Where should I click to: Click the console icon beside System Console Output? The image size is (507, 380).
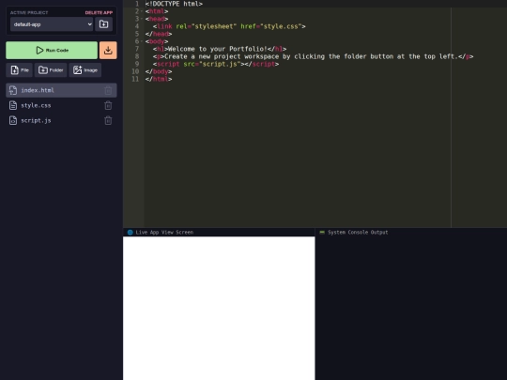tap(322, 232)
